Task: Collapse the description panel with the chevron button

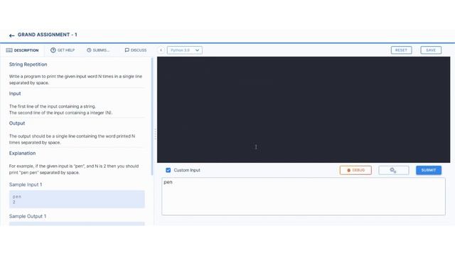Action: 161,50
